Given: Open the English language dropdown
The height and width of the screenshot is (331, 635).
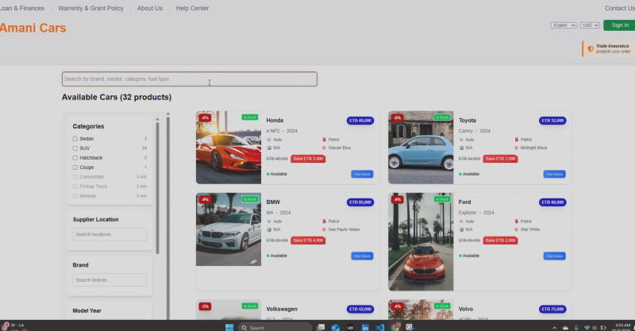Looking at the screenshot, I should [564, 25].
